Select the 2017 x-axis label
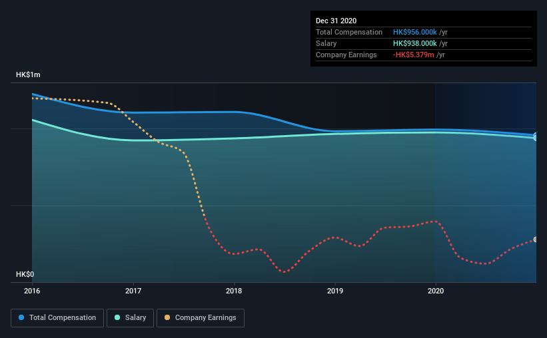The height and width of the screenshot is (338, 547). click(x=133, y=291)
